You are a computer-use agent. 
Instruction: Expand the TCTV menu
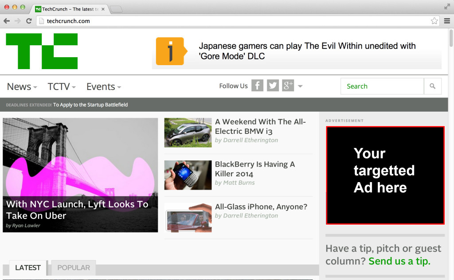62,86
